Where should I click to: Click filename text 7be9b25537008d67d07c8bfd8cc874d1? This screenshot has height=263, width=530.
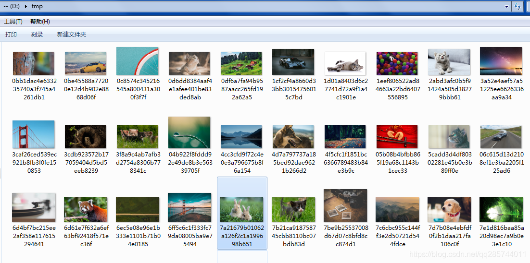pyautogui.click(x=345, y=236)
